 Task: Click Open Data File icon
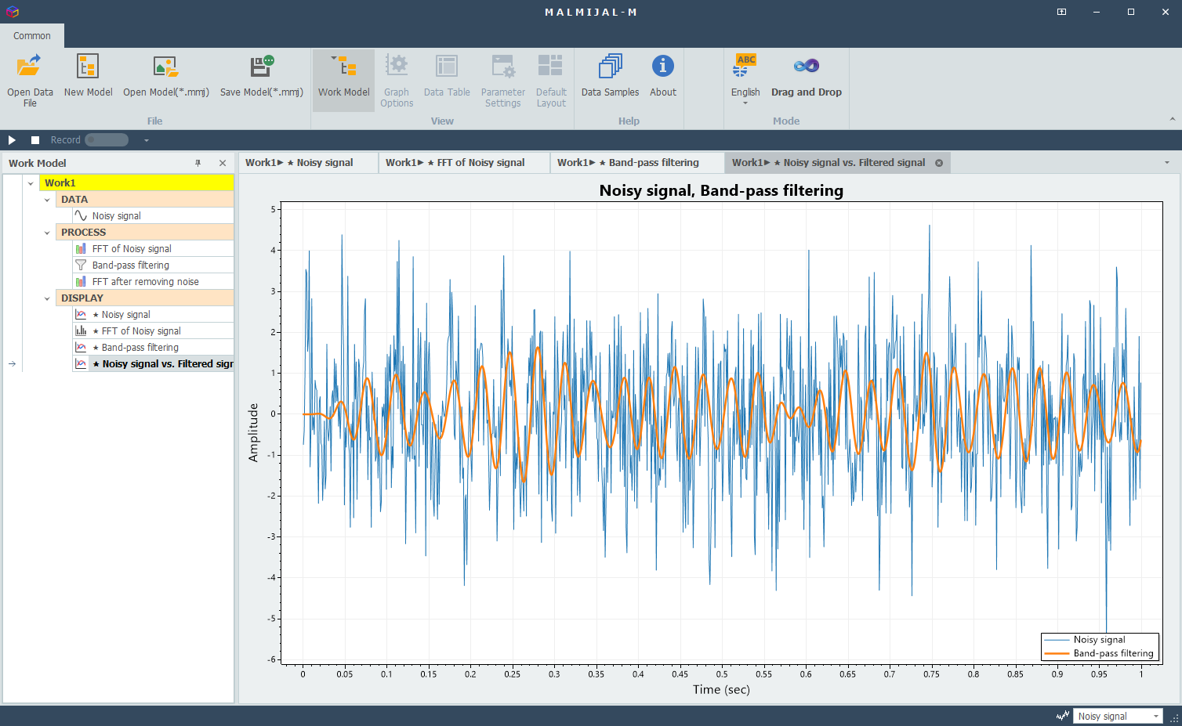[x=29, y=66]
